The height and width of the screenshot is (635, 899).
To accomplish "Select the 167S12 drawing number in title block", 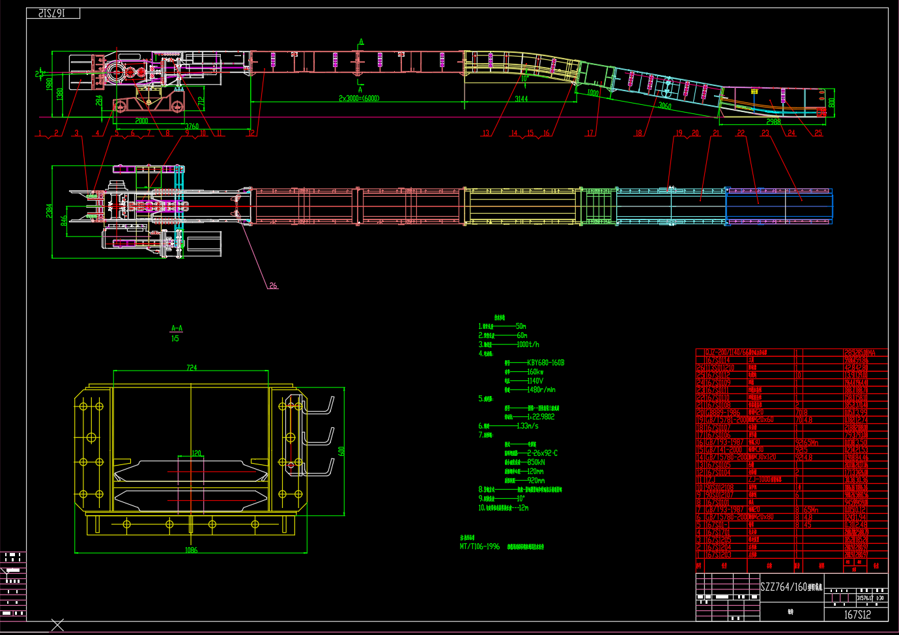I will click(x=857, y=614).
